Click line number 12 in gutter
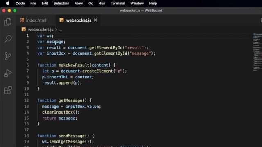262x147 pixels. (x=26, y=100)
